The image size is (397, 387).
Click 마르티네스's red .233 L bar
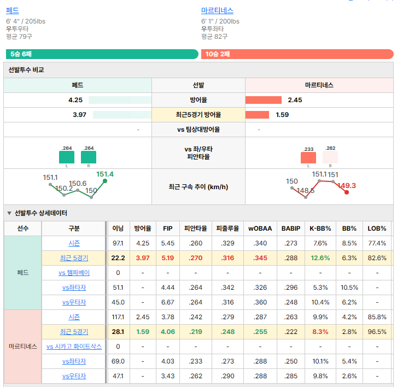coord(308,157)
